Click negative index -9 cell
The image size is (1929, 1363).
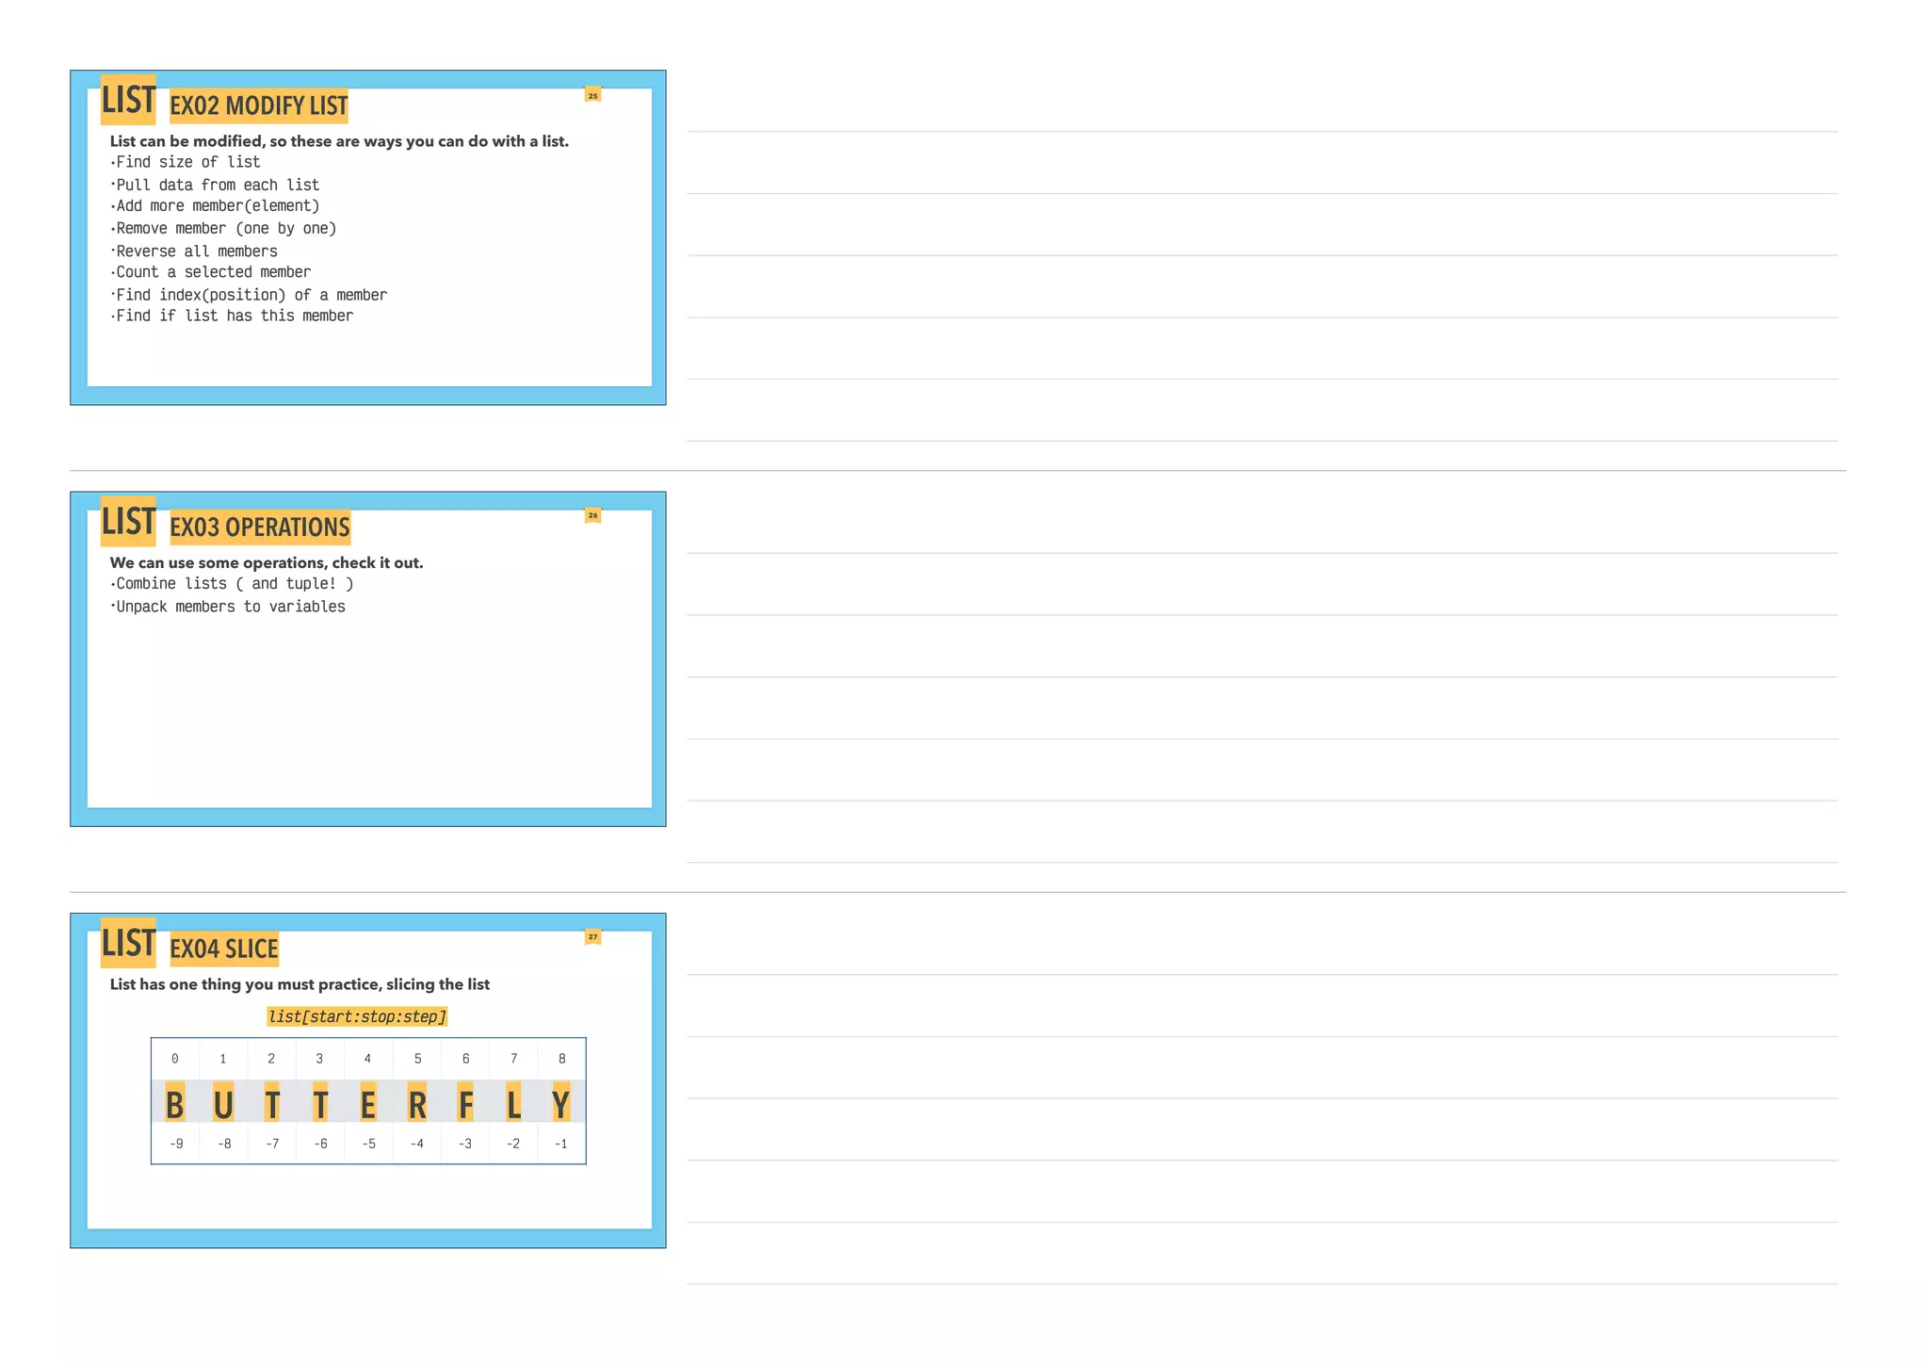pos(176,1144)
